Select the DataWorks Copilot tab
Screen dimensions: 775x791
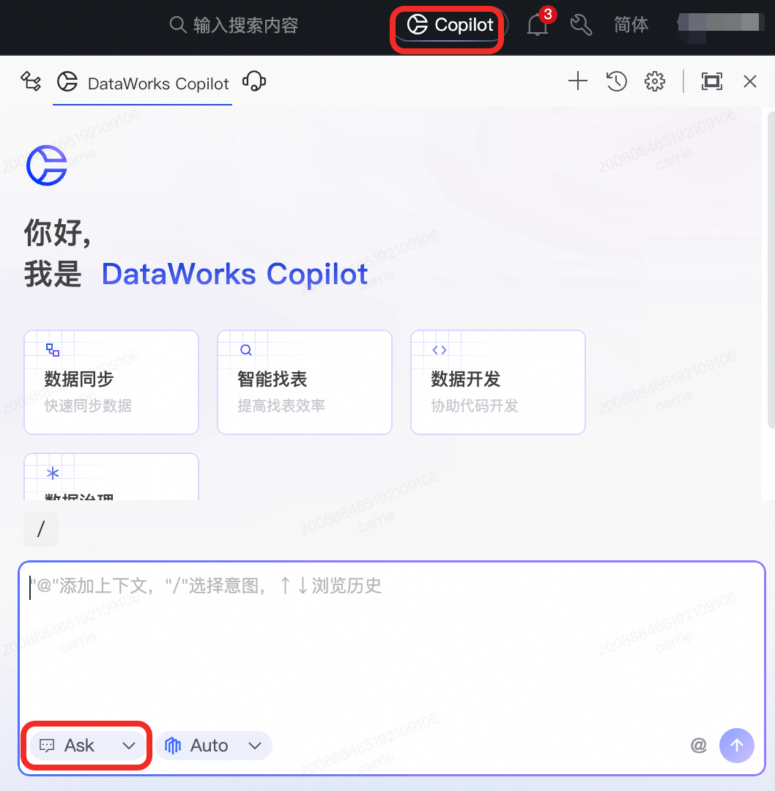[143, 83]
